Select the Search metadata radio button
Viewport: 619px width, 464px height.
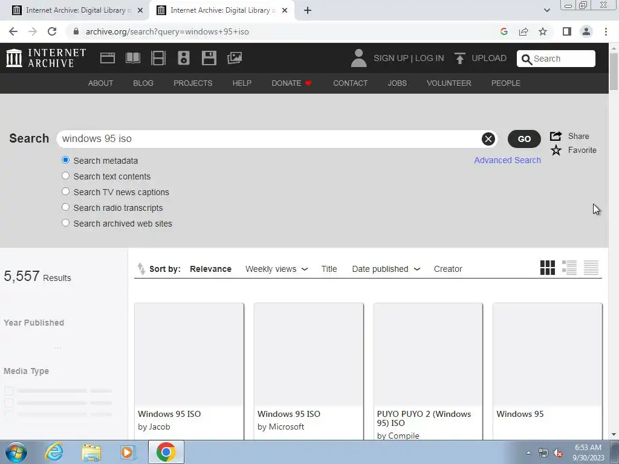[65, 160]
